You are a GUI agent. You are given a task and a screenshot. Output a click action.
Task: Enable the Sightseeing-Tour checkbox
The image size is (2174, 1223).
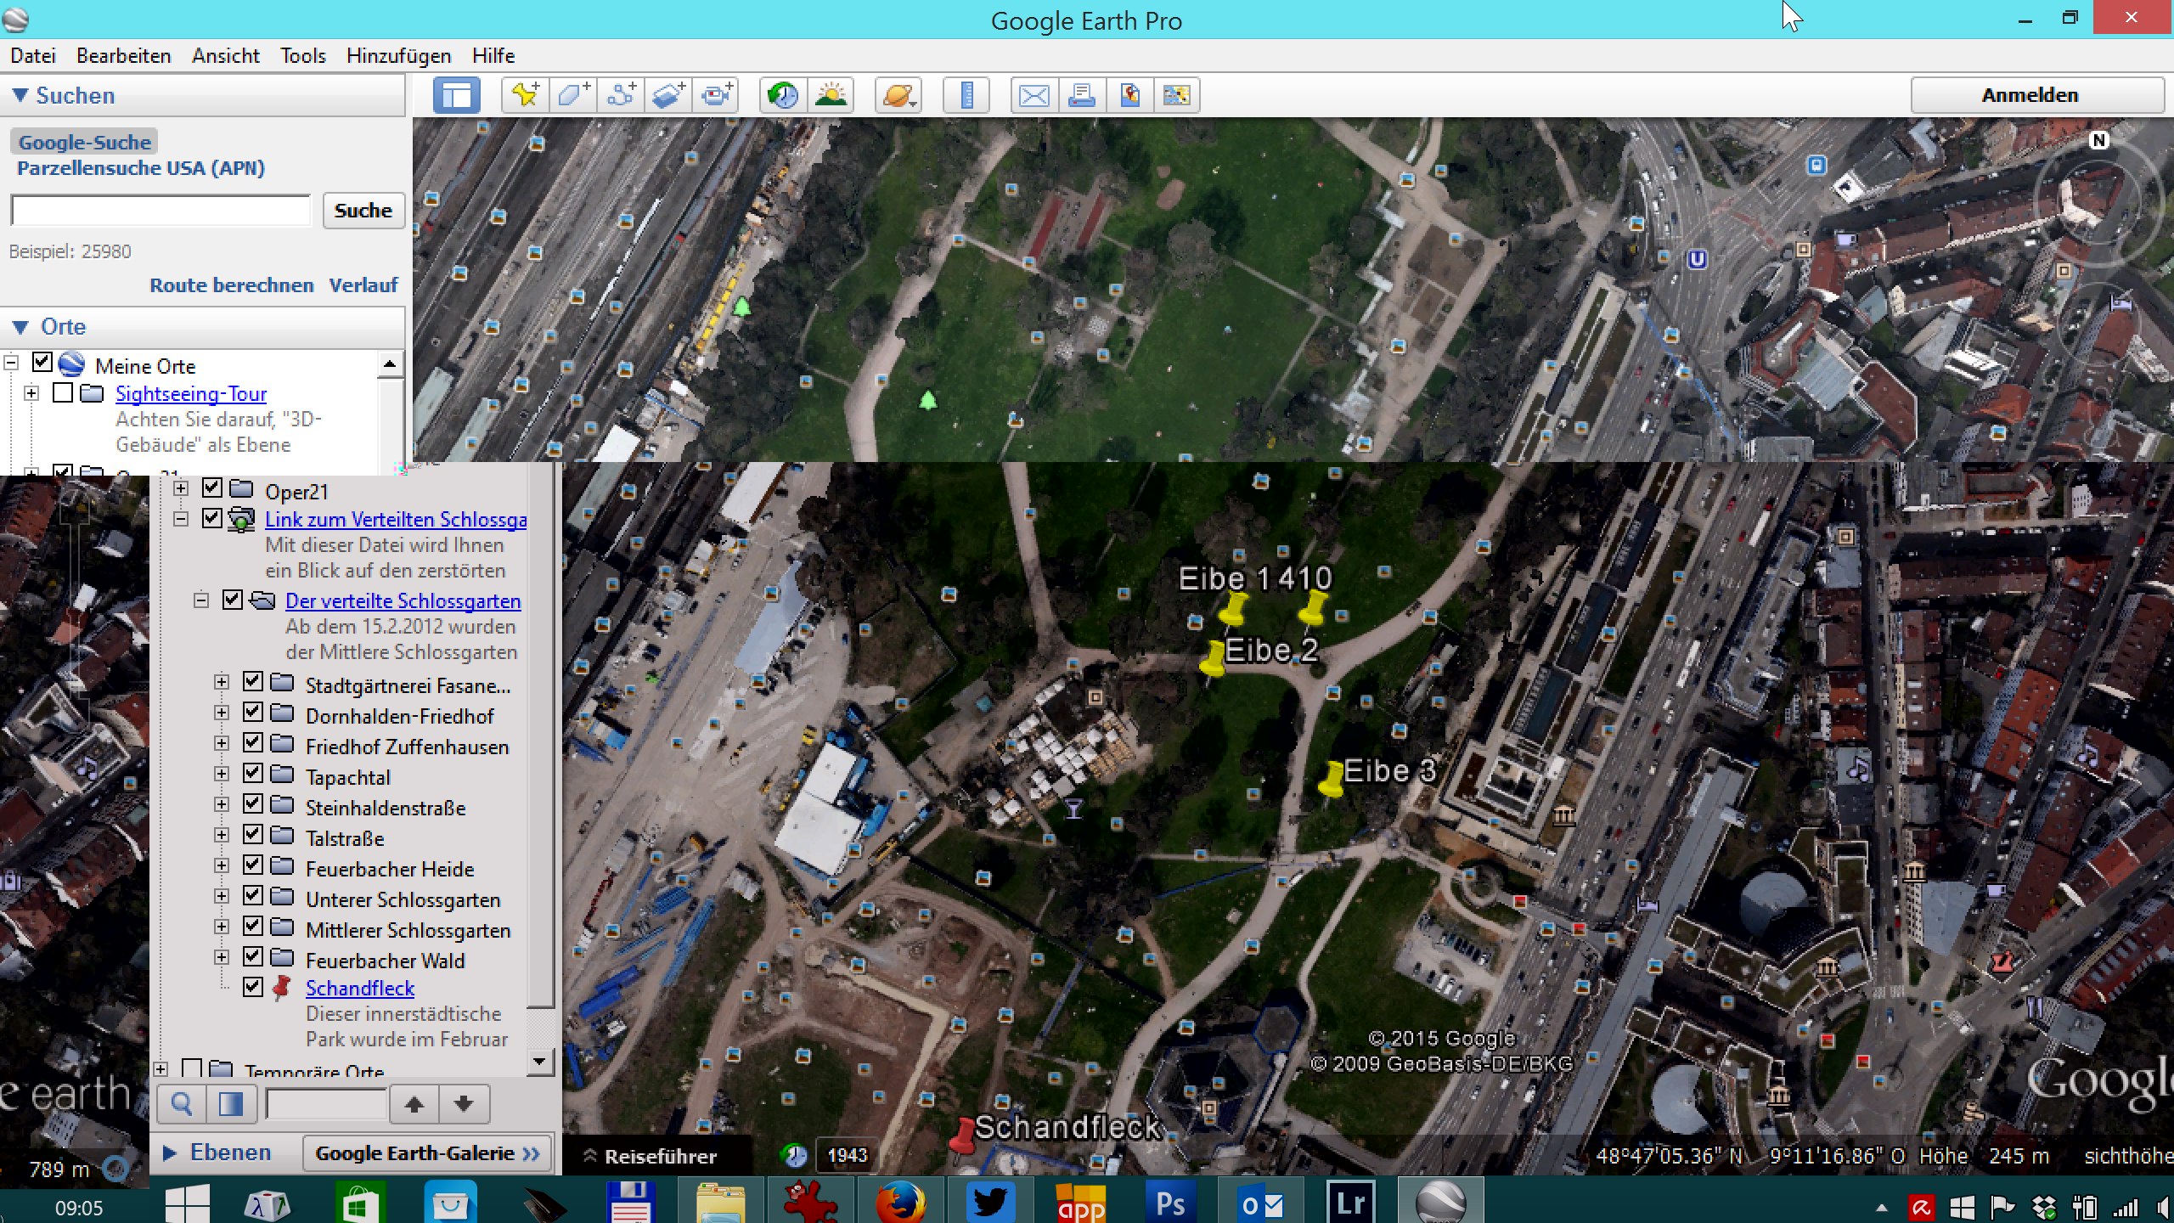62,393
